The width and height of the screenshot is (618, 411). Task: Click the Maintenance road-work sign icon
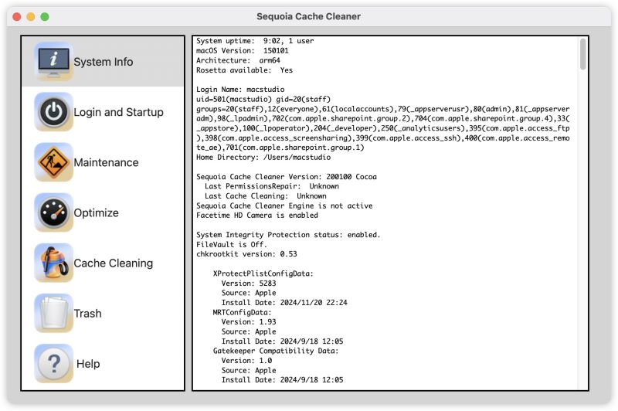pos(53,162)
